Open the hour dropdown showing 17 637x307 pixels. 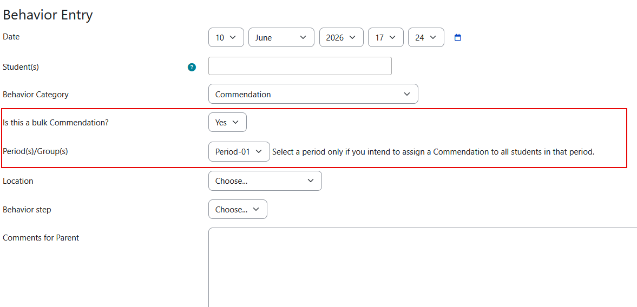[385, 37]
